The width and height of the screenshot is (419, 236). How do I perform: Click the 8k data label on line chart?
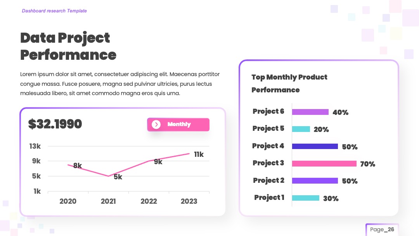(78, 166)
